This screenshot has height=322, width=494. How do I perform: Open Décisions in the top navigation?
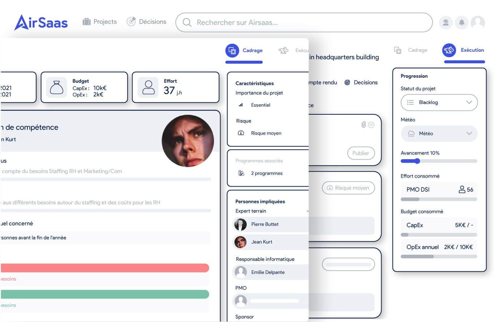[x=146, y=22]
